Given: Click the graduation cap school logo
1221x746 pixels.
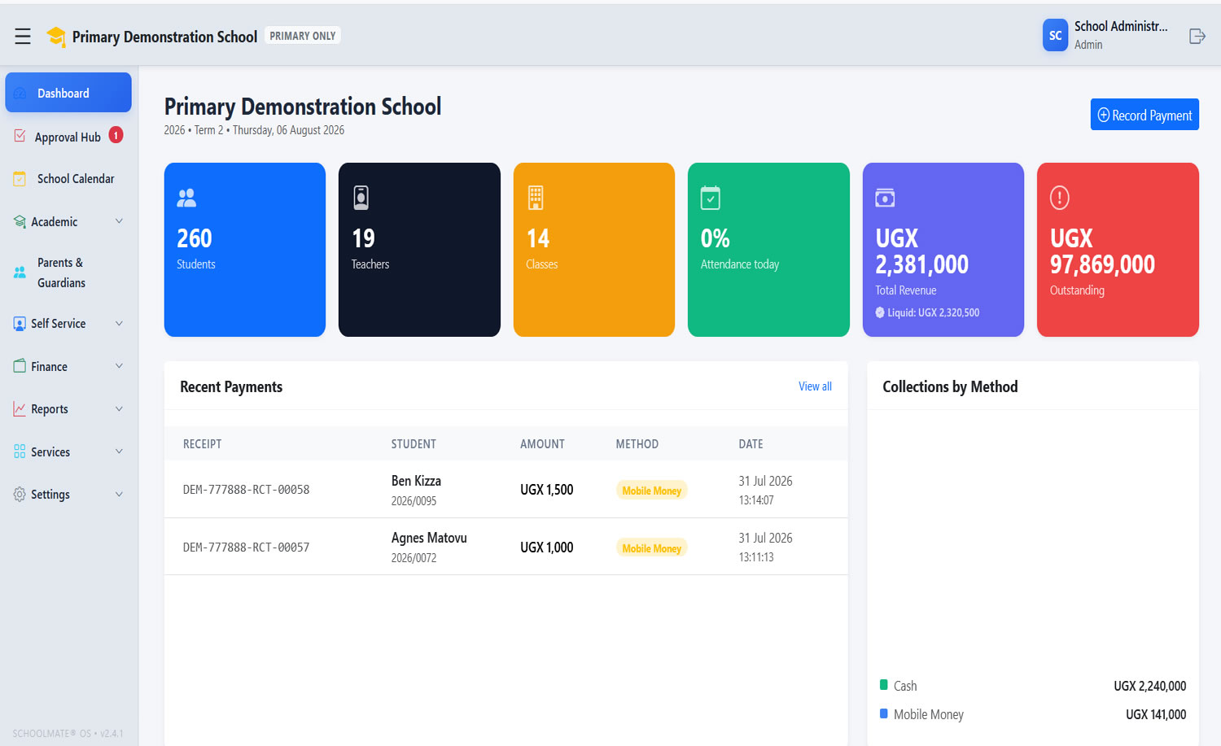Looking at the screenshot, I should [56, 37].
